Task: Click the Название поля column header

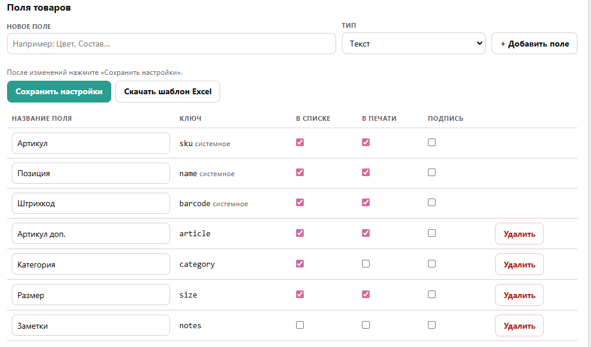Action: pos(42,118)
